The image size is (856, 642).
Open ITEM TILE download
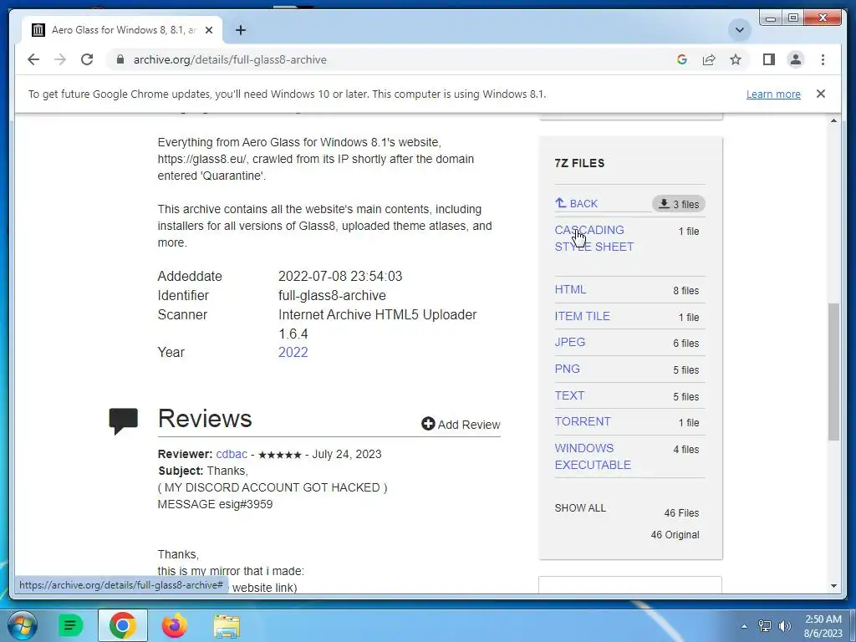tap(582, 316)
